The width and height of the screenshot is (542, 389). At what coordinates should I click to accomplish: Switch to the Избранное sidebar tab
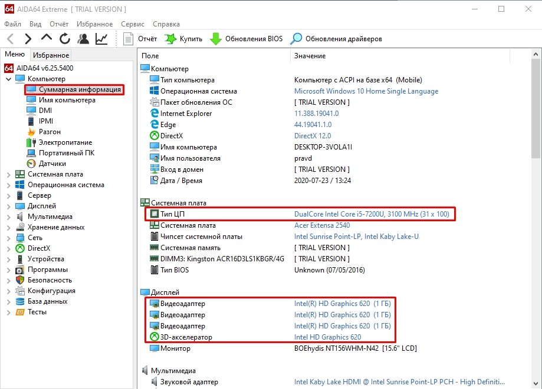pyautogui.click(x=51, y=55)
